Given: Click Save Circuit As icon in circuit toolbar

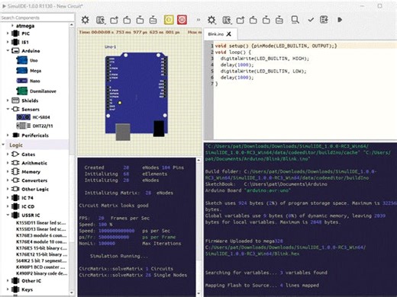Looking at the screenshot, I should (140, 20).
